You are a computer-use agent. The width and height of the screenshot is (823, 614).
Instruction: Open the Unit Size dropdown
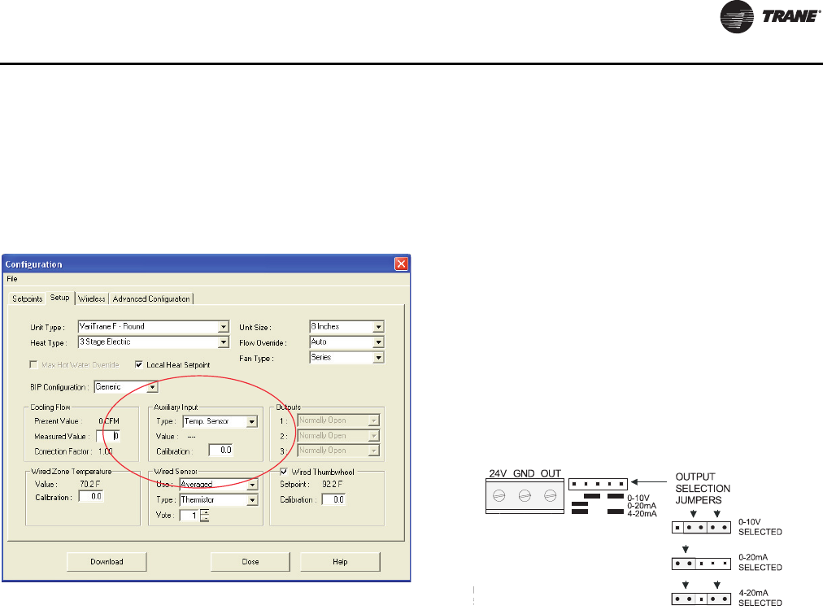coord(378,327)
